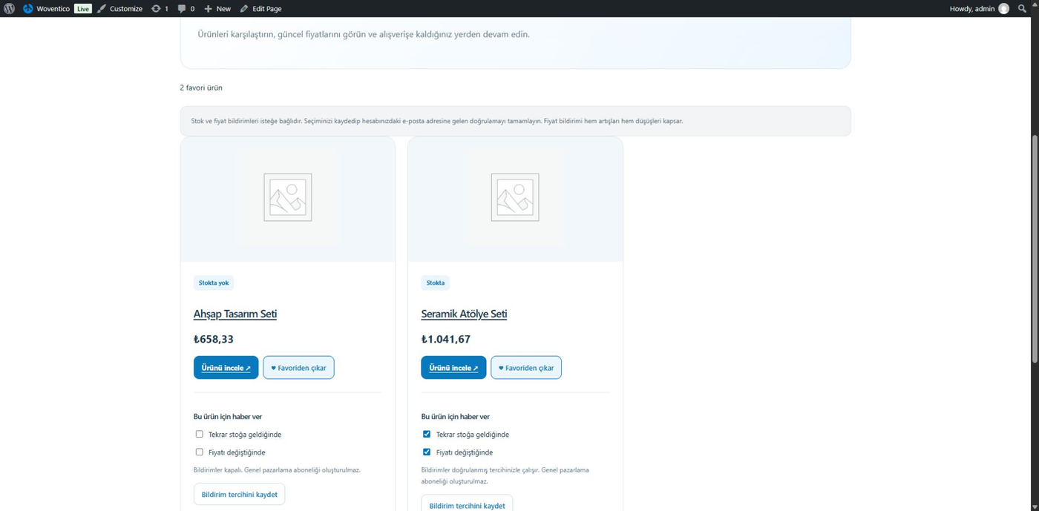This screenshot has height=511, width=1039.
Task: Click the Ahşap Tasarım Seti placeholder image
Action: pyautogui.click(x=288, y=197)
